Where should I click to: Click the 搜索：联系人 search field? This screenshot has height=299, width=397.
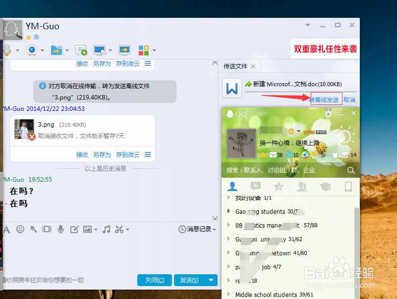pos(273,170)
